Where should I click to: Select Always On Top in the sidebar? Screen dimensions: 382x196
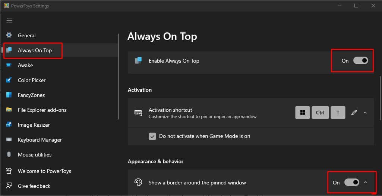35,50
